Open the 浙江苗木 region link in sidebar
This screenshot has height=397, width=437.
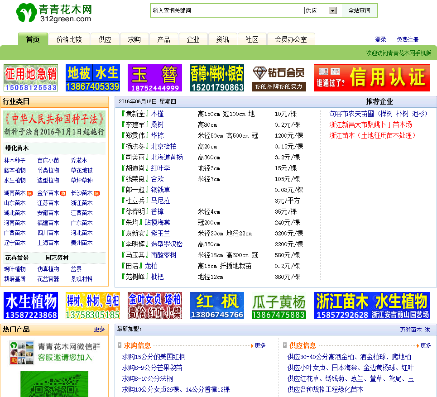click(82, 203)
